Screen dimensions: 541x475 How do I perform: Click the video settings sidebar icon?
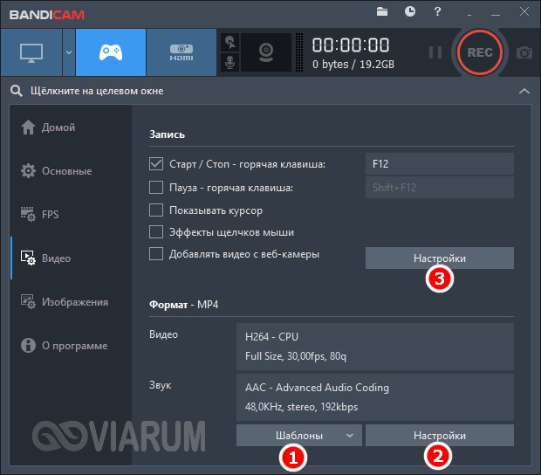tap(28, 258)
